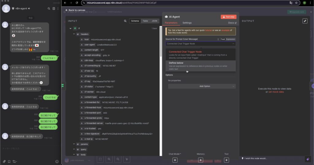Open the emoji sticker picker in LINE

click(57, 162)
